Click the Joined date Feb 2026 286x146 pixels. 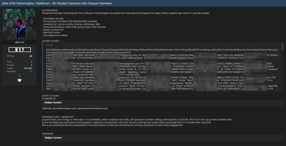(28, 68)
